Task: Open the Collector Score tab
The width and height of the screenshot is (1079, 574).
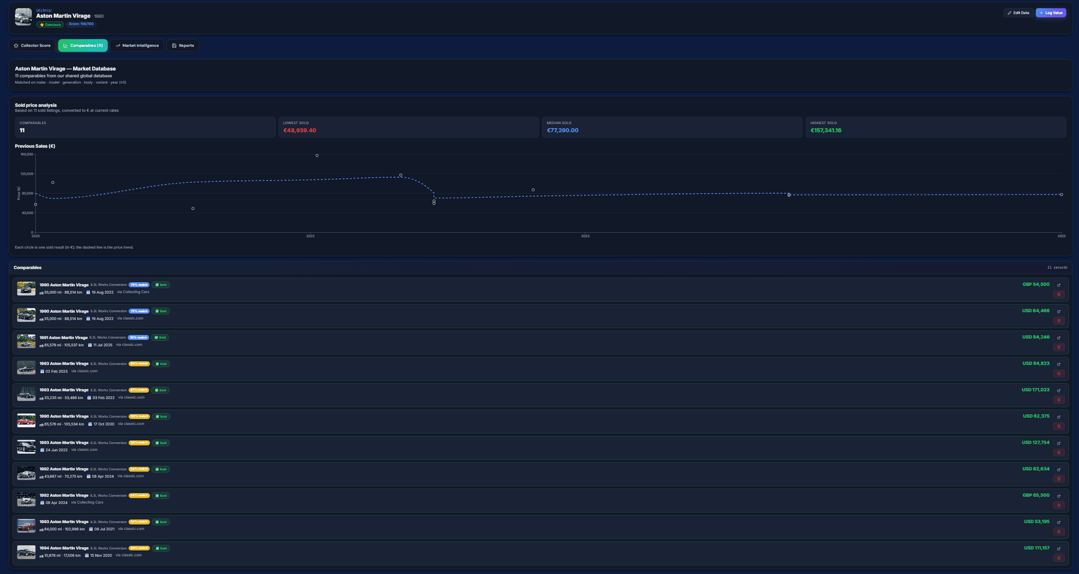Action: coord(32,46)
